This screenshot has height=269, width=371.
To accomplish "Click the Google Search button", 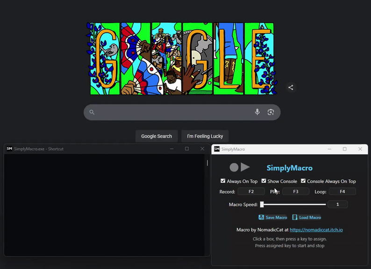I will point(157,136).
